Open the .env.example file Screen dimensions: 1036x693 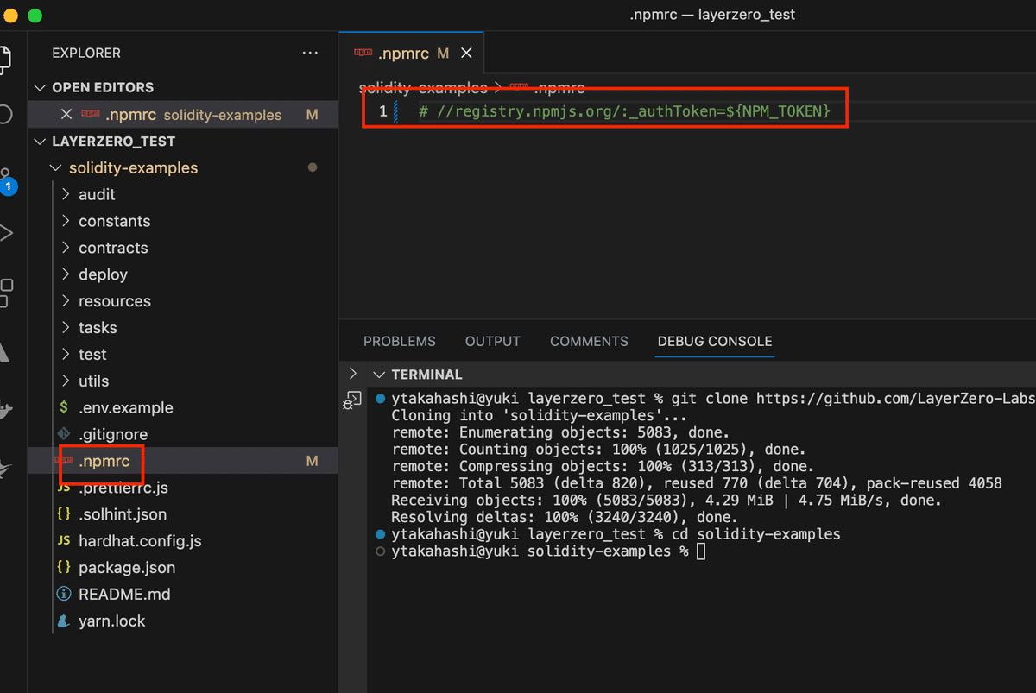click(126, 407)
